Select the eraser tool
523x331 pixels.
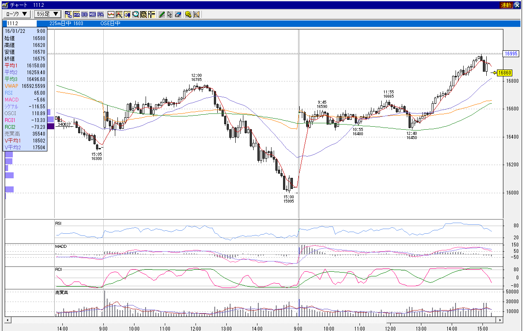[x=178, y=14]
